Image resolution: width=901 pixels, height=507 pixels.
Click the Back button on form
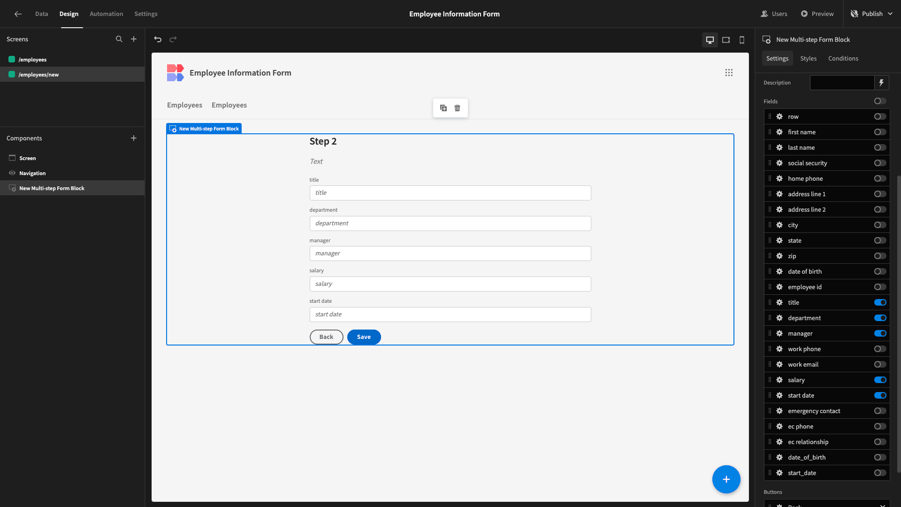pyautogui.click(x=326, y=337)
